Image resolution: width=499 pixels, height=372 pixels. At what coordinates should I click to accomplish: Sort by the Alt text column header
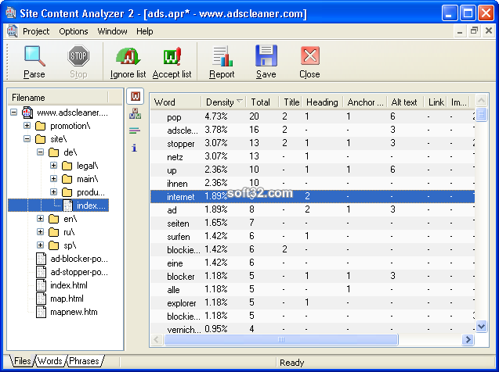pos(406,102)
